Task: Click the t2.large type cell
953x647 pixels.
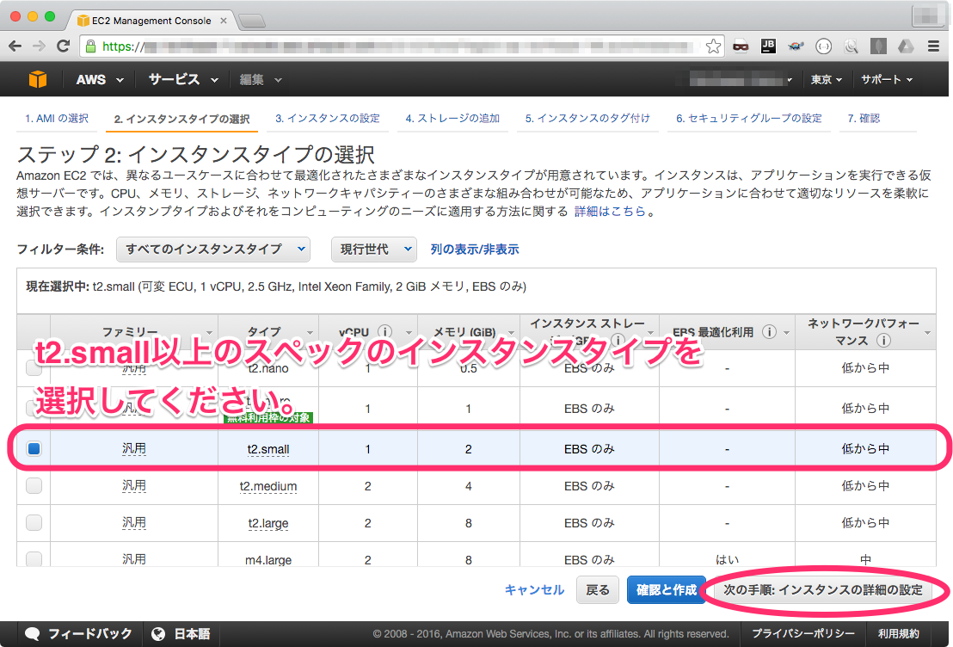Action: [268, 524]
